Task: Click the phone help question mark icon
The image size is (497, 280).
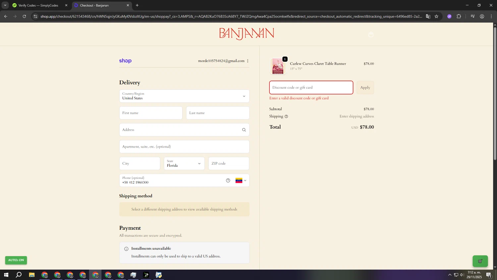Action: (228, 180)
